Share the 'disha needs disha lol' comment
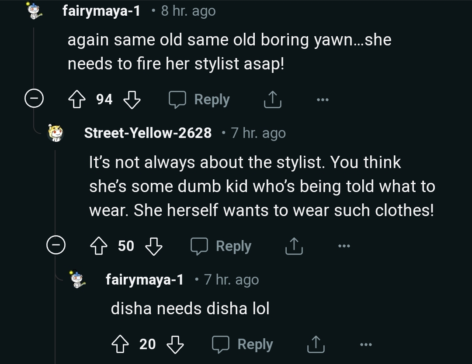Screen dimensions: 472x364 316,344
